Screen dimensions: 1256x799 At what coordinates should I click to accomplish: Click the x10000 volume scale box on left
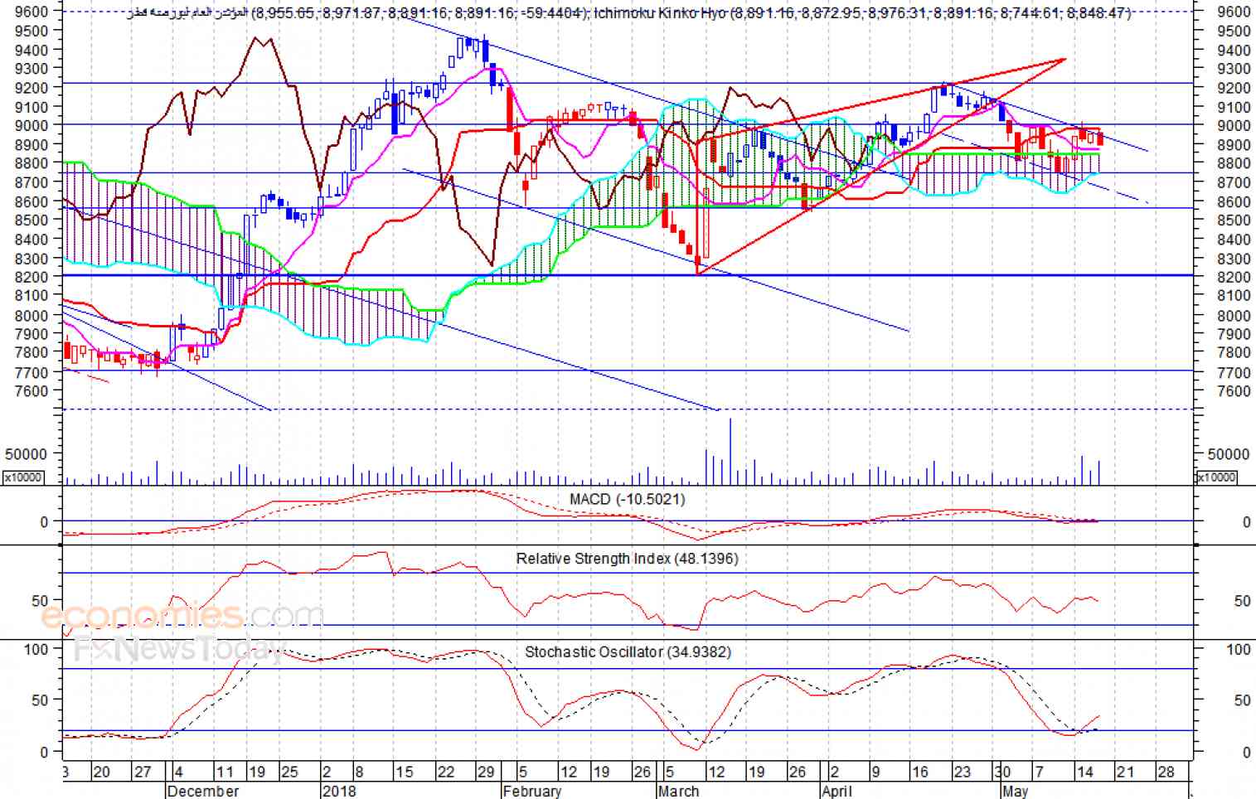pyautogui.click(x=23, y=477)
